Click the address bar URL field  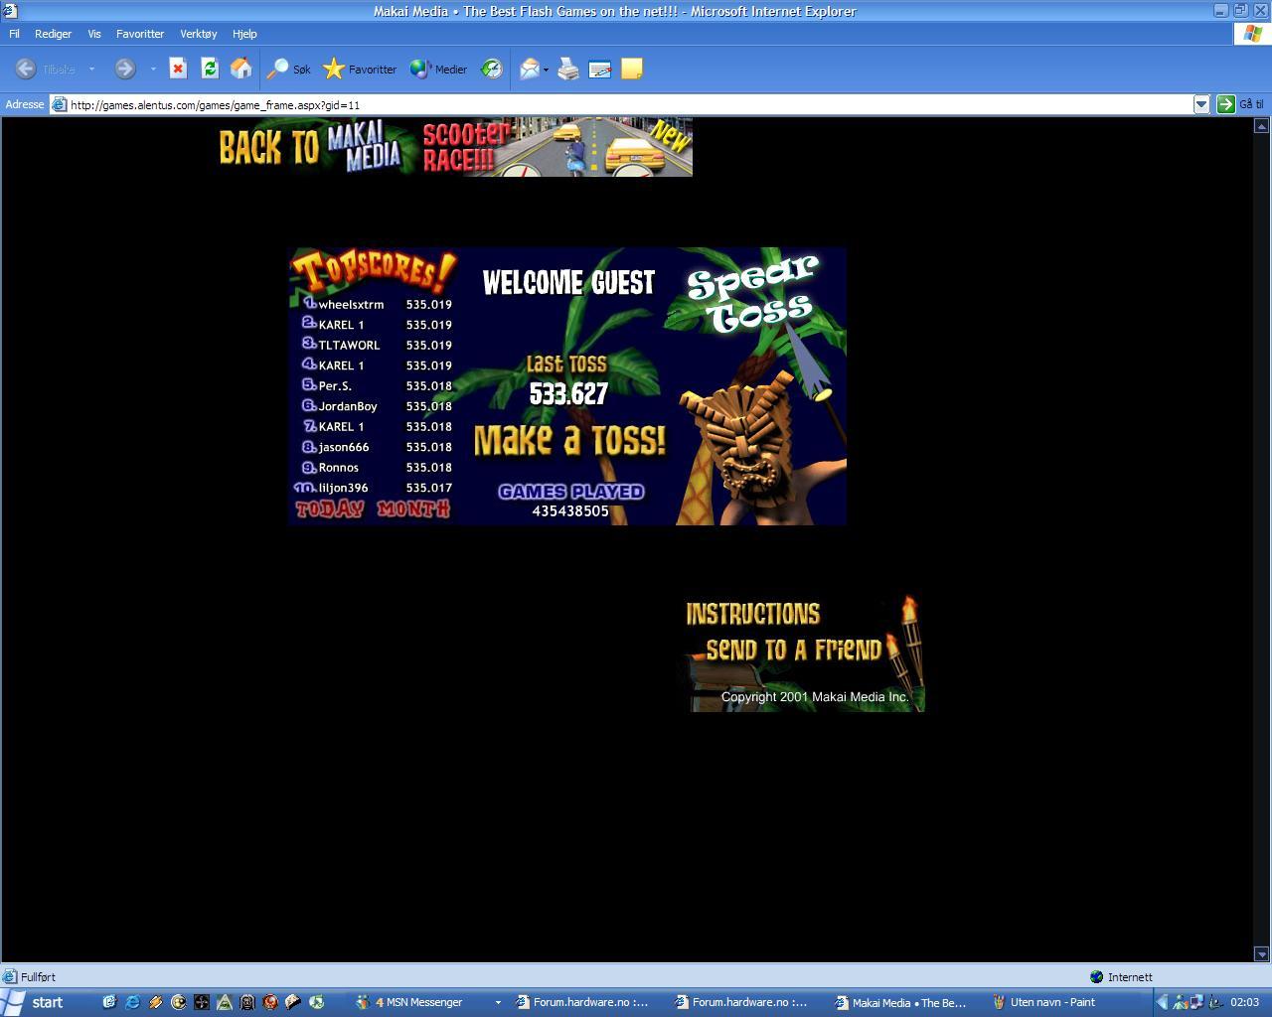coord(630,104)
